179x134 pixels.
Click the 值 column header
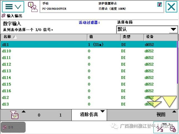[104, 37]
